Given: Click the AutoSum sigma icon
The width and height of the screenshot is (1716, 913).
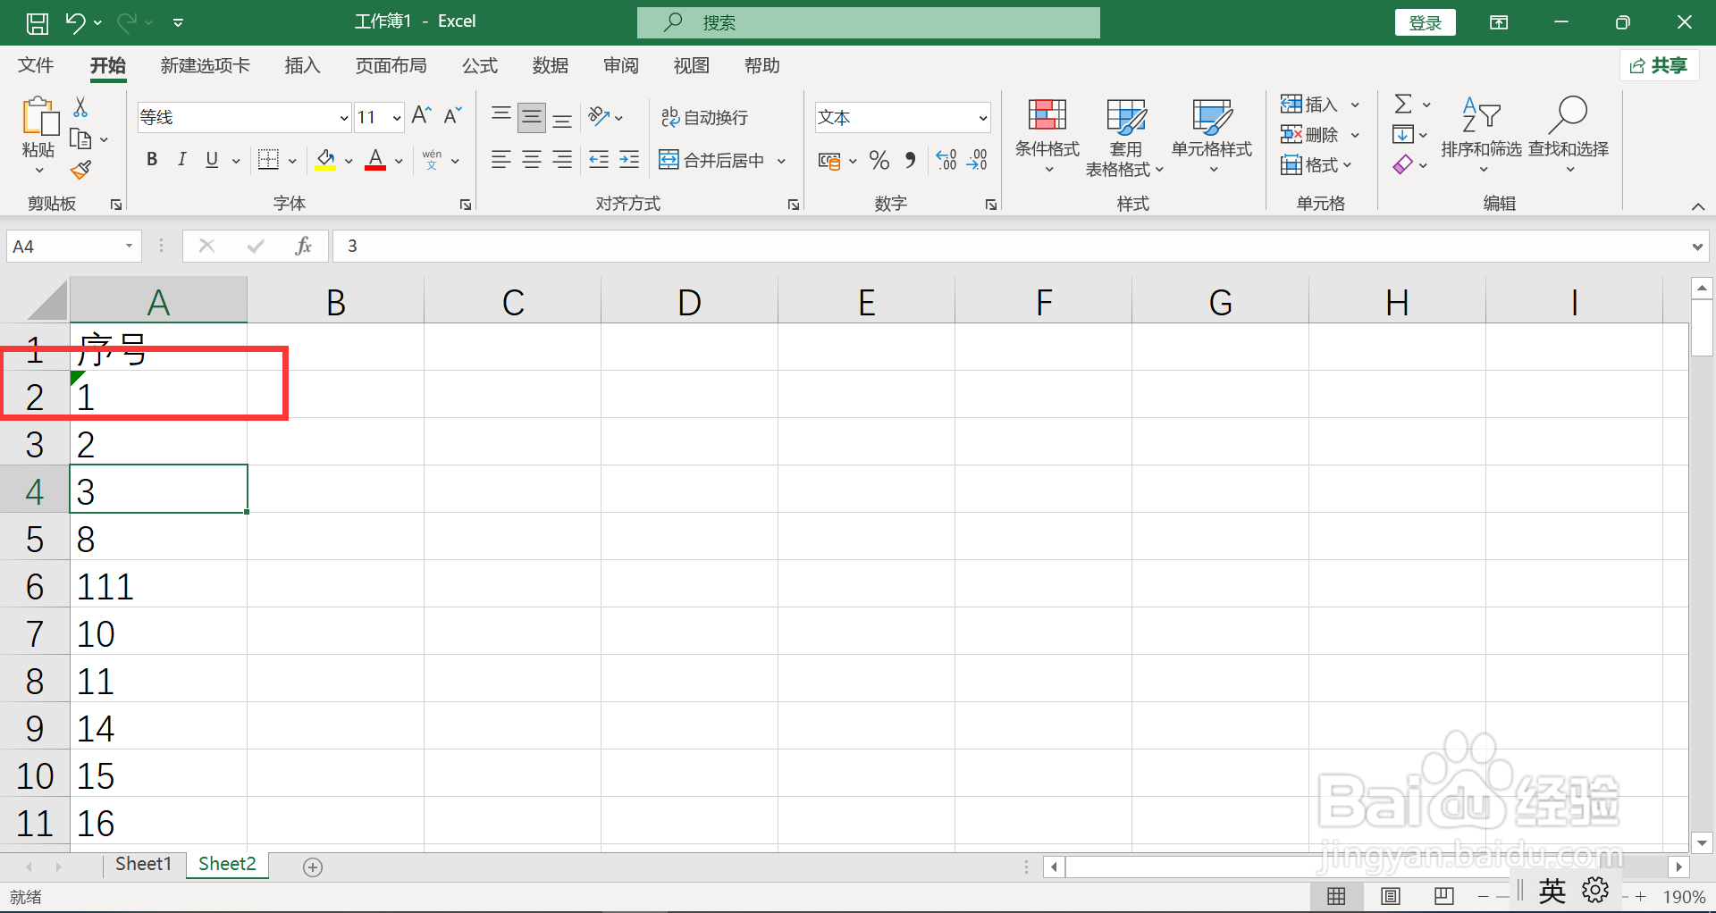Looking at the screenshot, I should tap(1403, 105).
